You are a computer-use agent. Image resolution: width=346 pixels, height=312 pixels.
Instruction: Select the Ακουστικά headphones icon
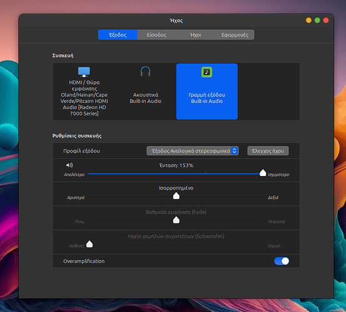145,71
